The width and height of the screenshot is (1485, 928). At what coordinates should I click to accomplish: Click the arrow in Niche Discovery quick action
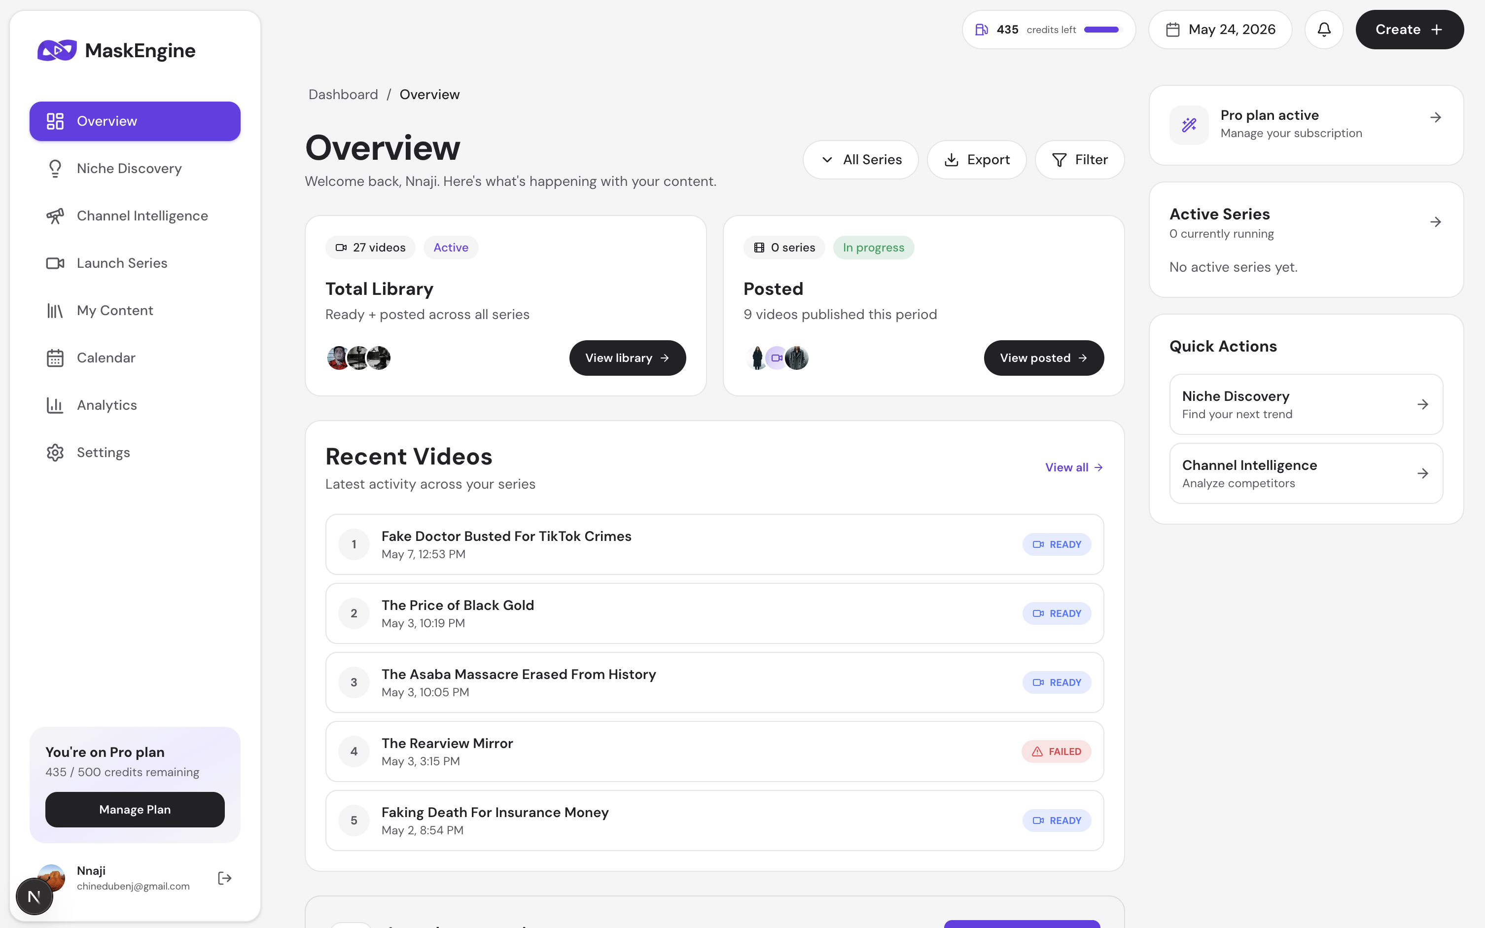tap(1422, 404)
